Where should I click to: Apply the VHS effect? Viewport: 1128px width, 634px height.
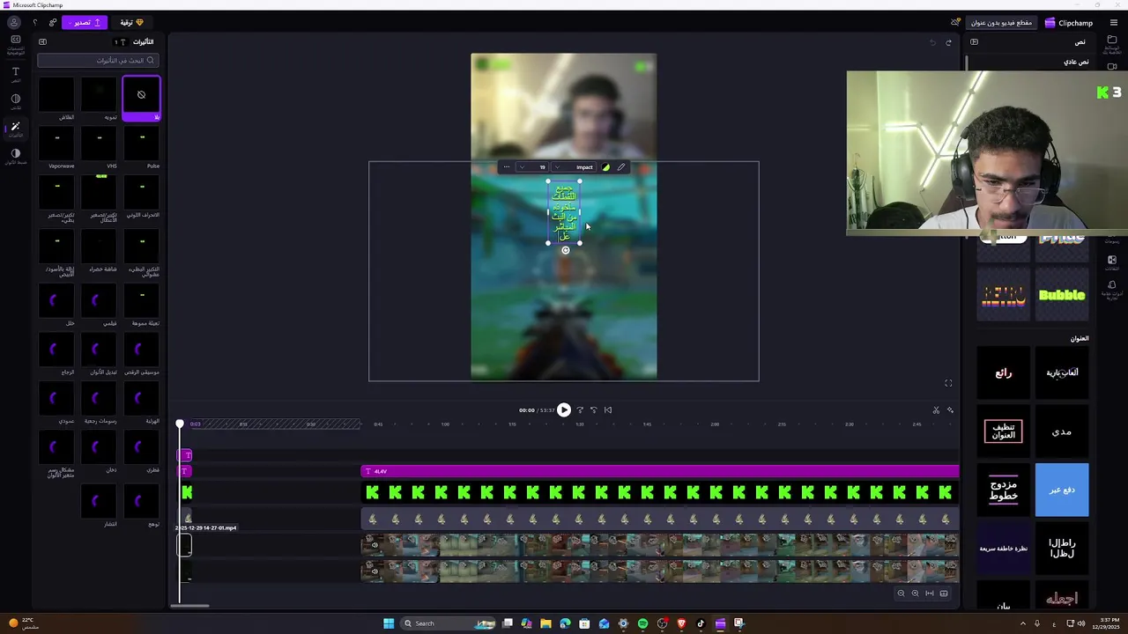pyautogui.click(x=99, y=144)
